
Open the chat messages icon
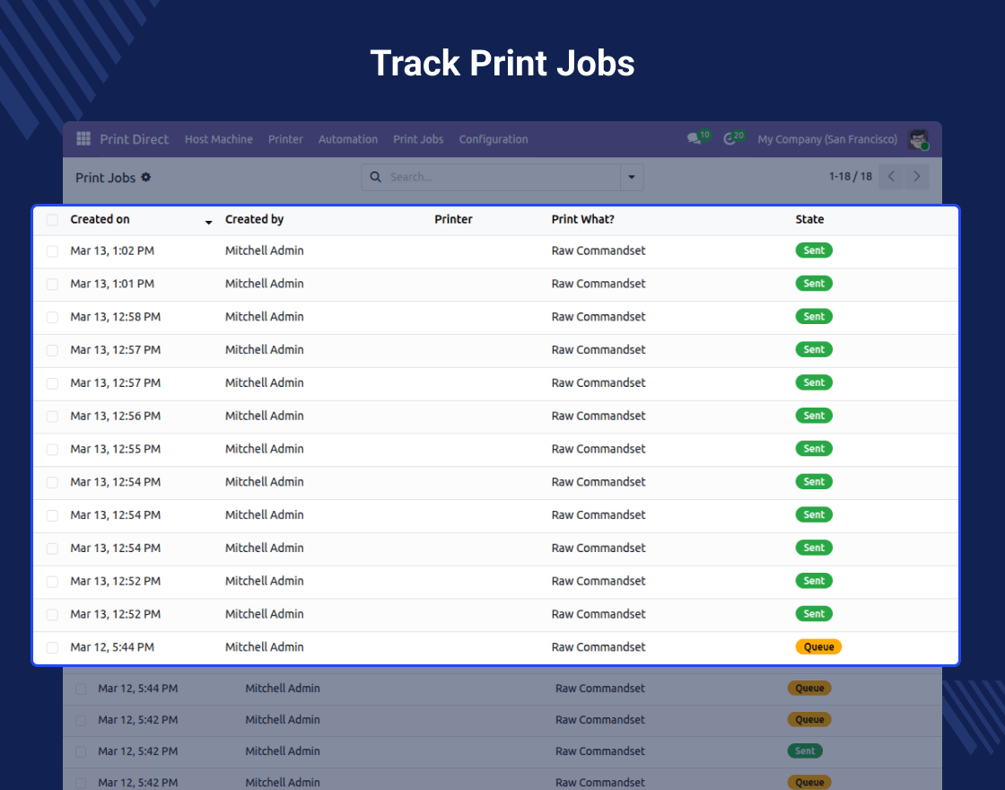pyautogui.click(x=694, y=139)
